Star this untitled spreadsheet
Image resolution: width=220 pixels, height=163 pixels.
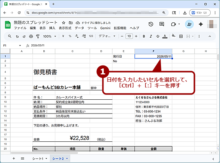[63, 23]
